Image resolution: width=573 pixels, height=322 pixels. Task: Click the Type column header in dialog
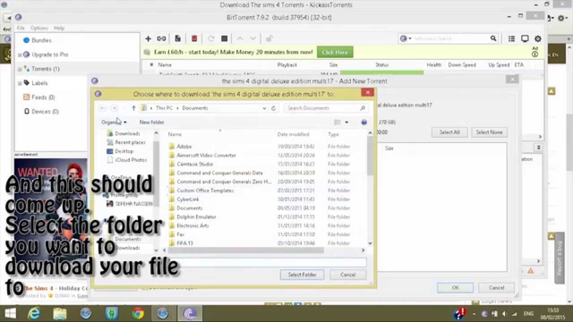tap(333, 134)
